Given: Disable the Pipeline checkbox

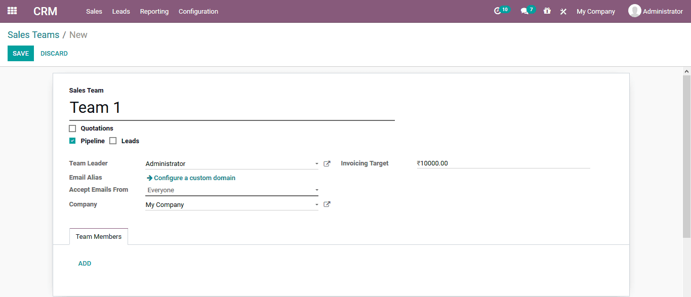Looking at the screenshot, I should pos(72,140).
